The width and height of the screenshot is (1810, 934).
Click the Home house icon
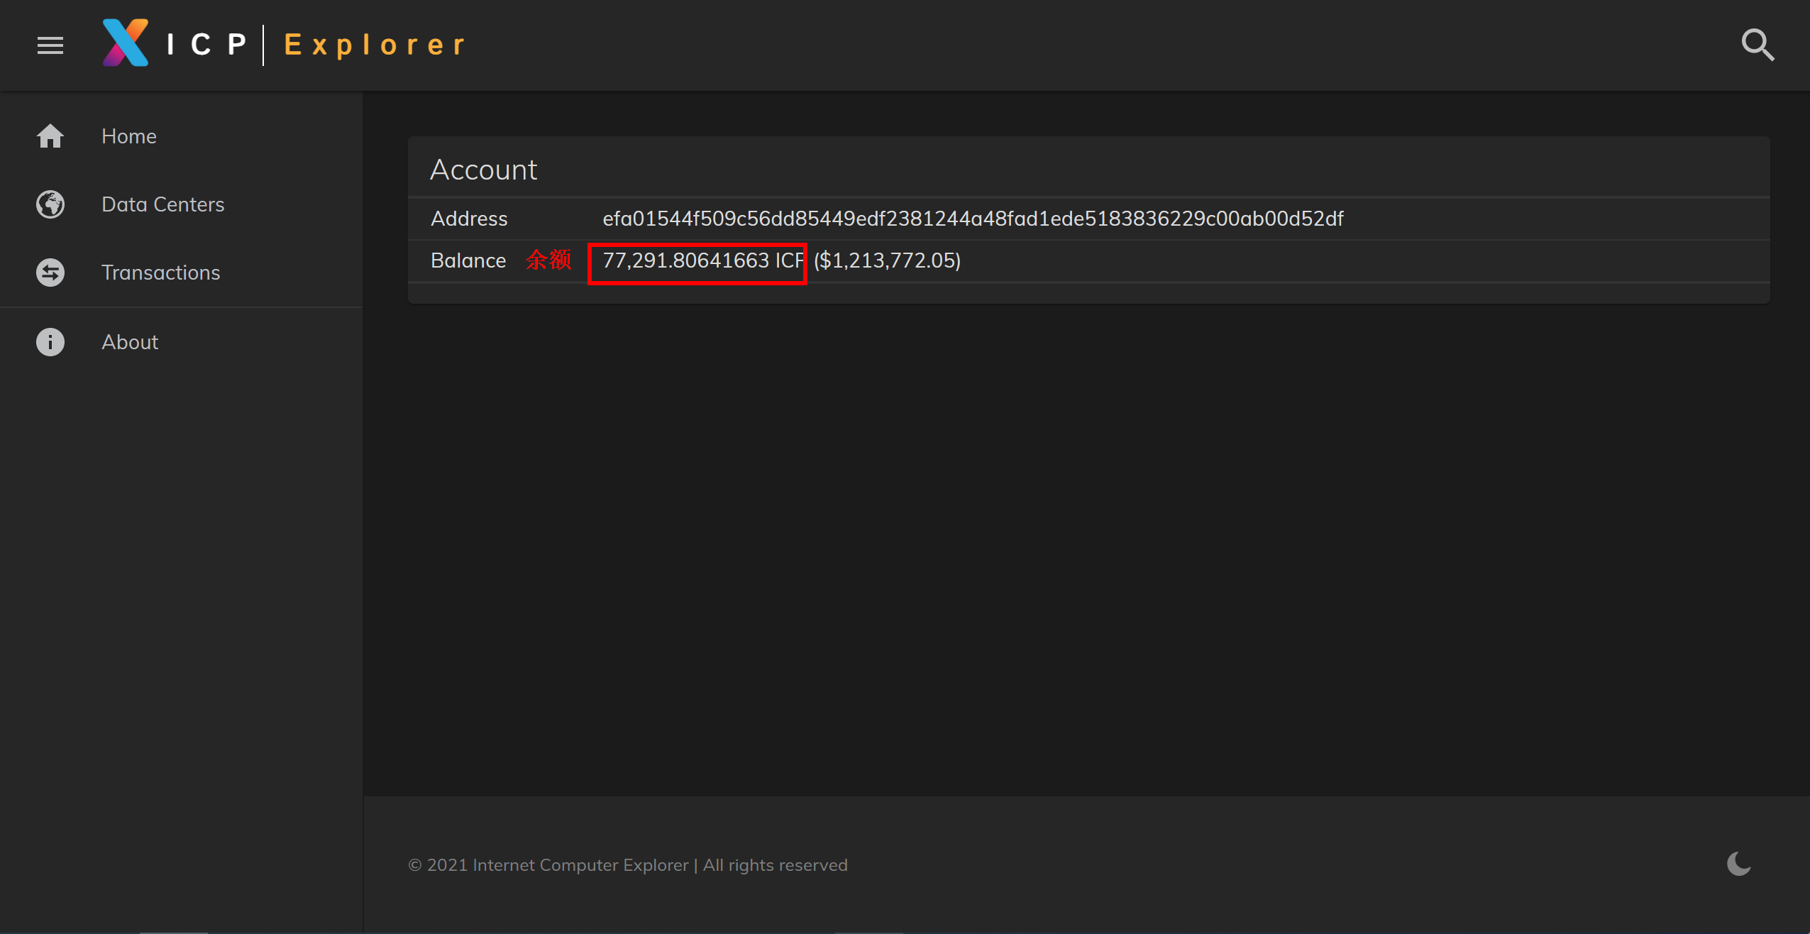click(50, 136)
